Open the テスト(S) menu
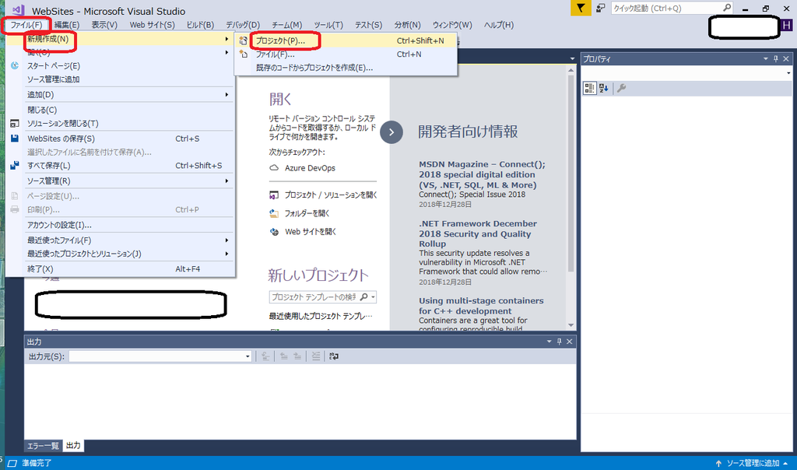This screenshot has height=470, width=797. [x=368, y=25]
